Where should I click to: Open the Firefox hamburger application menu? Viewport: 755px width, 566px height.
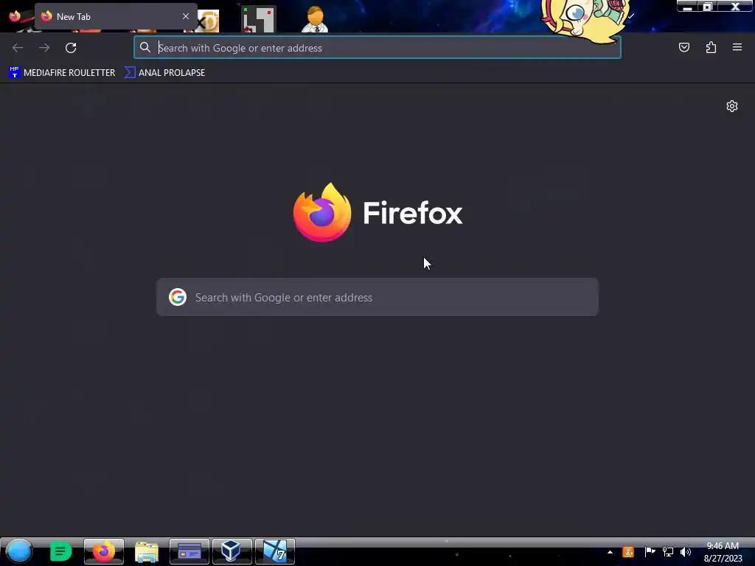point(737,47)
